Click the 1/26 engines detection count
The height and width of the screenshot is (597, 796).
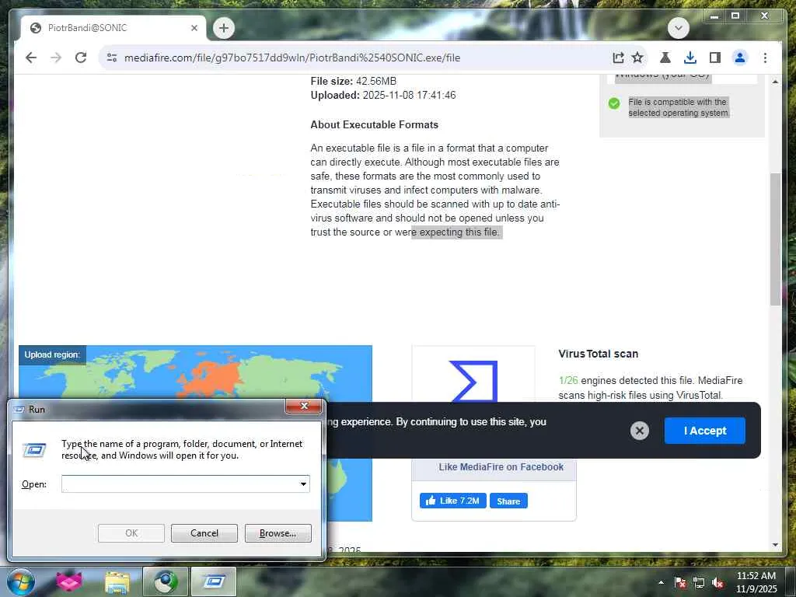pos(568,380)
